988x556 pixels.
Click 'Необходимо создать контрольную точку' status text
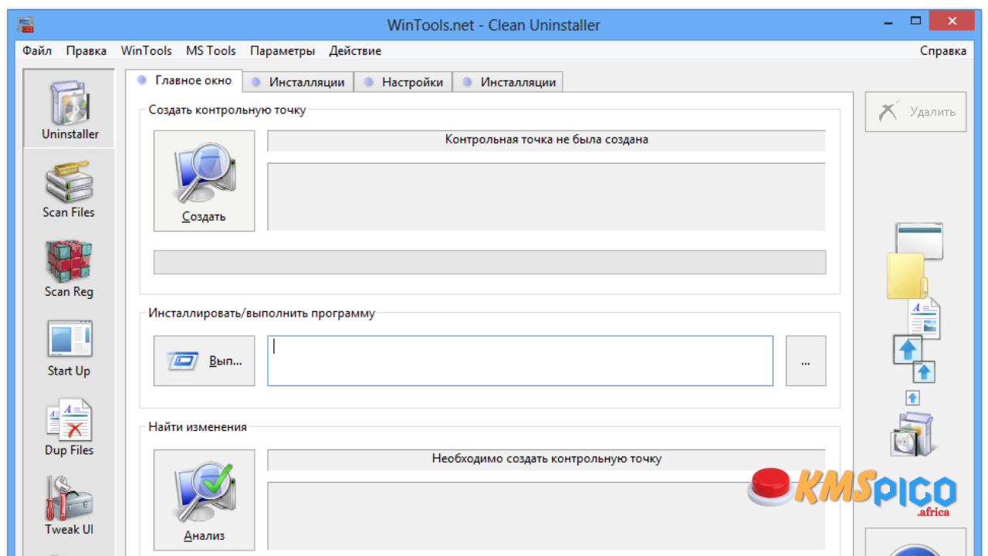546,459
